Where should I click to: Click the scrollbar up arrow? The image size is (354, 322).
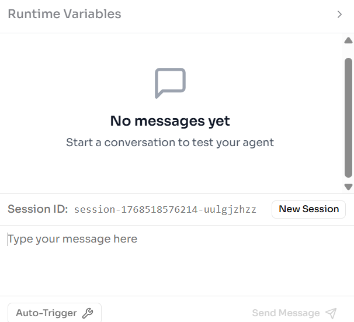(348, 41)
